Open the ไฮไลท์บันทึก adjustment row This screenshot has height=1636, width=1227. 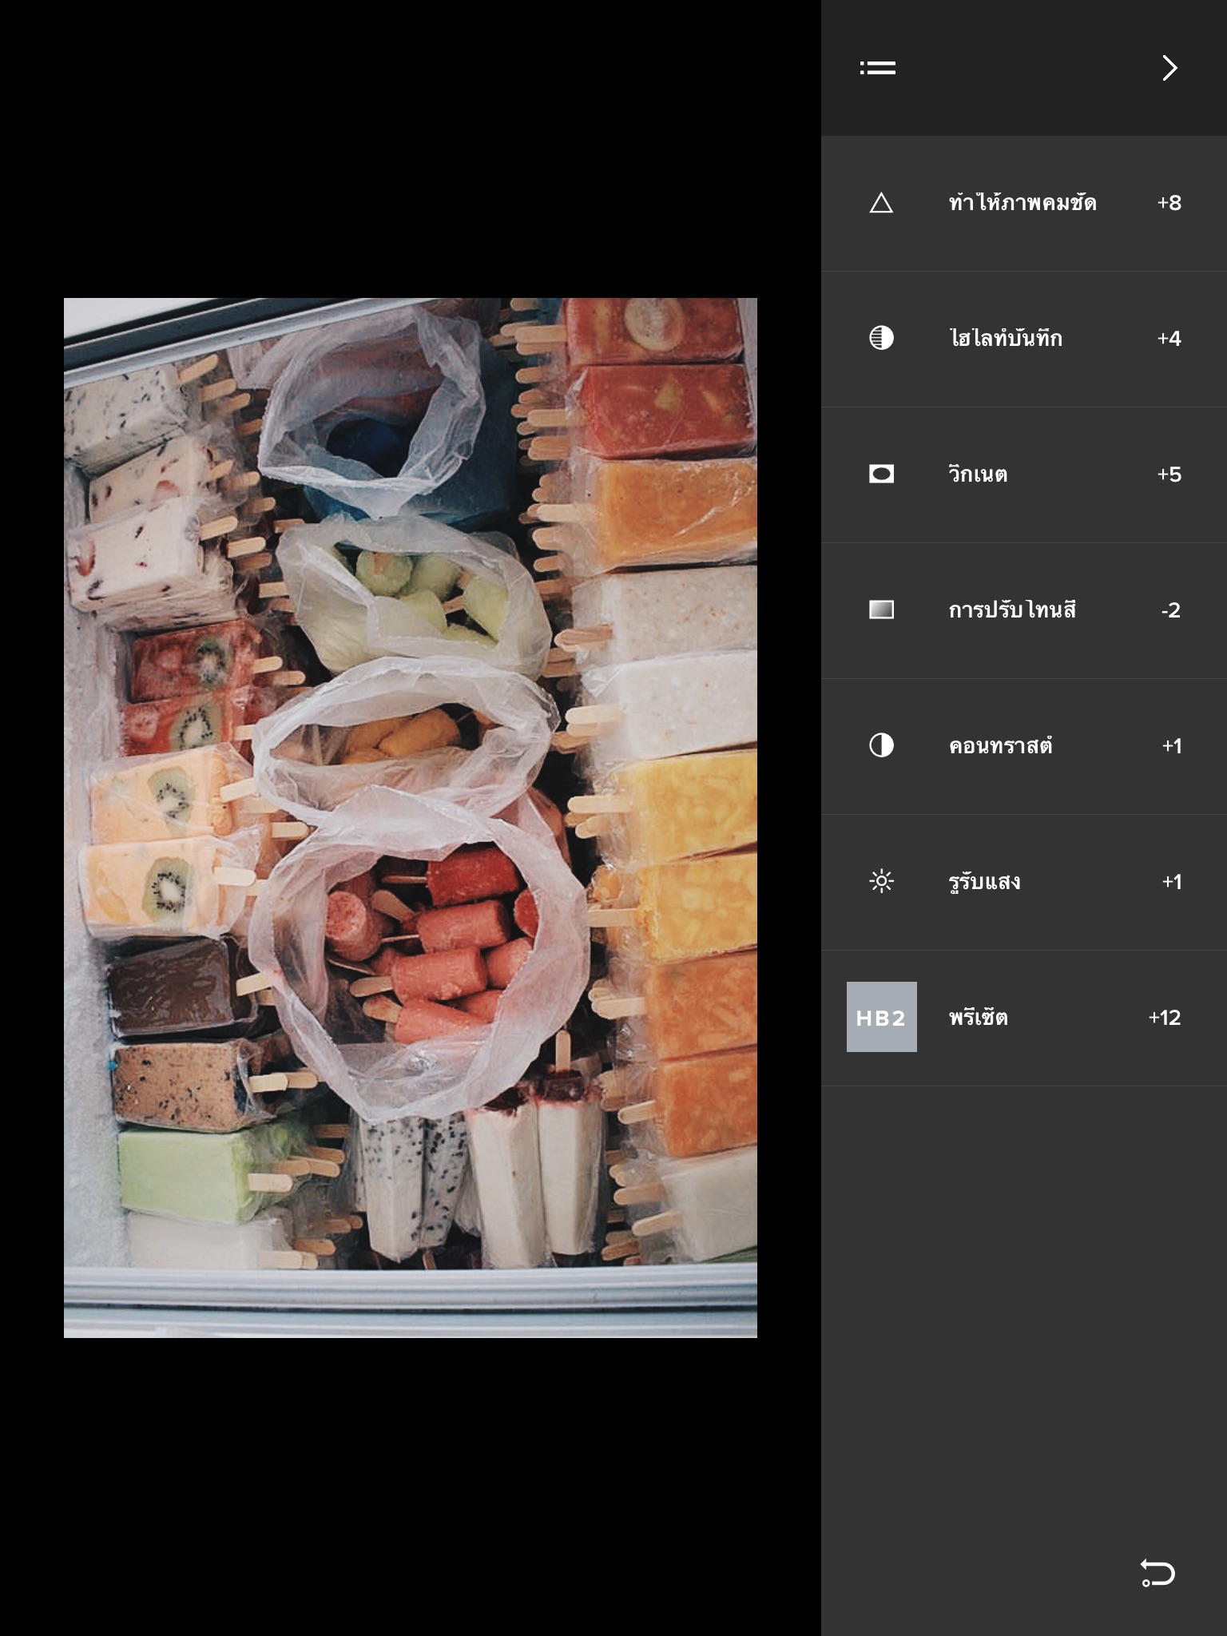1024,340
